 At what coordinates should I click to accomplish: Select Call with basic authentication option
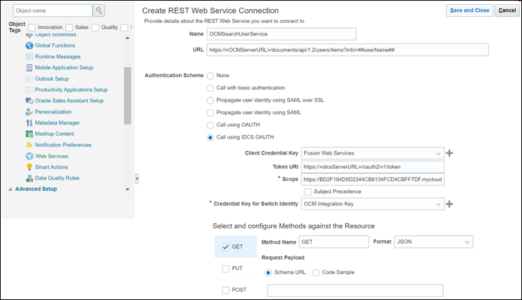pyautogui.click(x=210, y=88)
